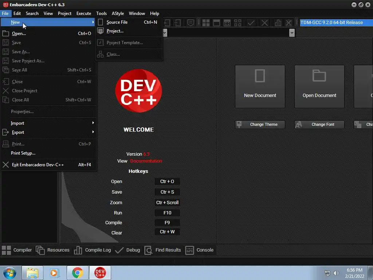Click the indent toolbar icon

(x=168, y=23)
